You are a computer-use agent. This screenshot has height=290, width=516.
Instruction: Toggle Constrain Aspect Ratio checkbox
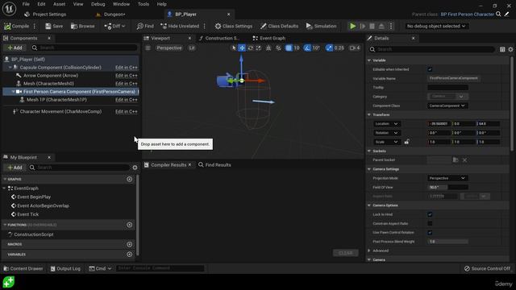[430, 224]
